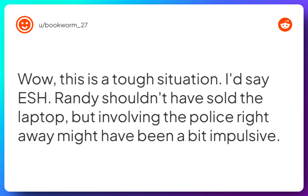Click the Reddit alien logo icon
Viewport: 308px width, 196px height.
(x=285, y=25)
